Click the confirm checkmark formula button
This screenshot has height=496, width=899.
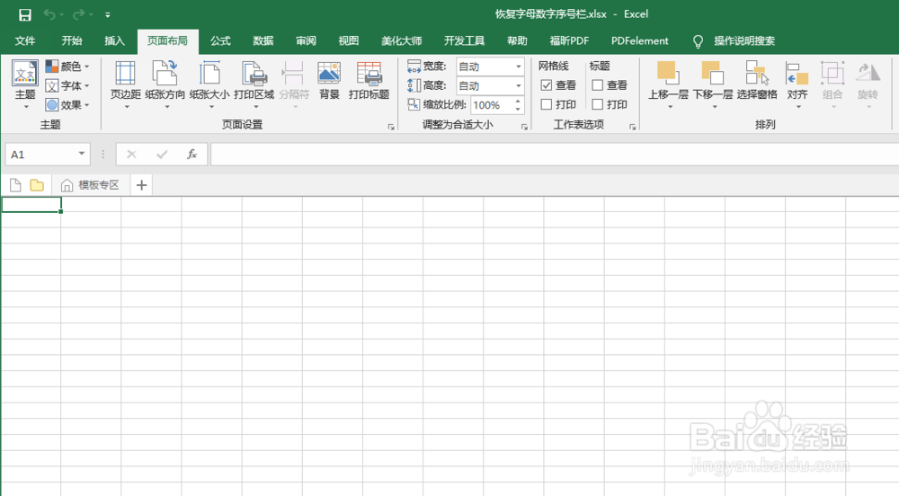(x=162, y=154)
